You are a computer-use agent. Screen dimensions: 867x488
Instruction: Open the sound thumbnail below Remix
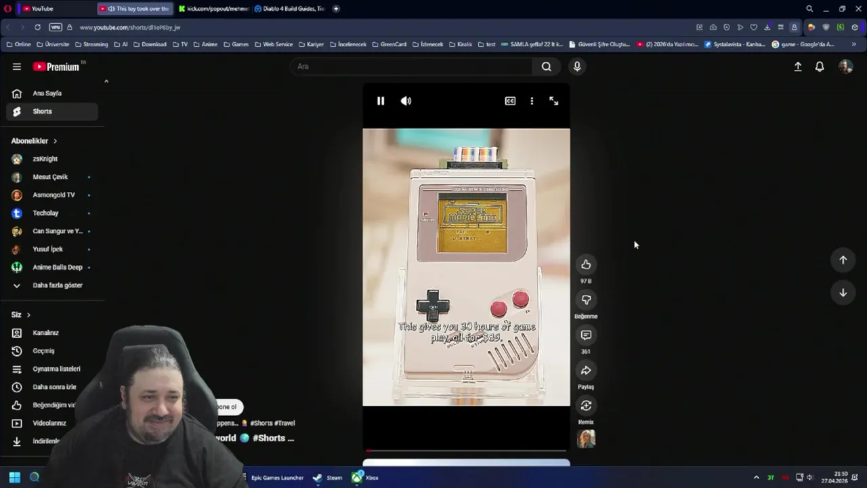pyautogui.click(x=586, y=439)
